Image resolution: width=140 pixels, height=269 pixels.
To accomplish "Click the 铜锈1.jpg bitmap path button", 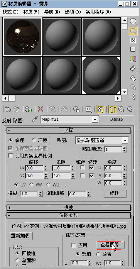I will click(x=76, y=226).
